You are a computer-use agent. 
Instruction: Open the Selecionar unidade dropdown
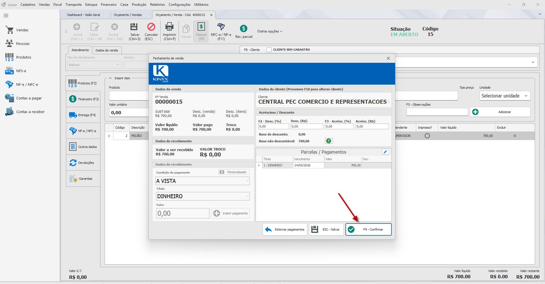click(505, 96)
